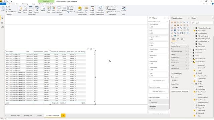Switch to the View ribbon tab
The width and height of the screenshot is (214, 120).
[x=18, y=4]
